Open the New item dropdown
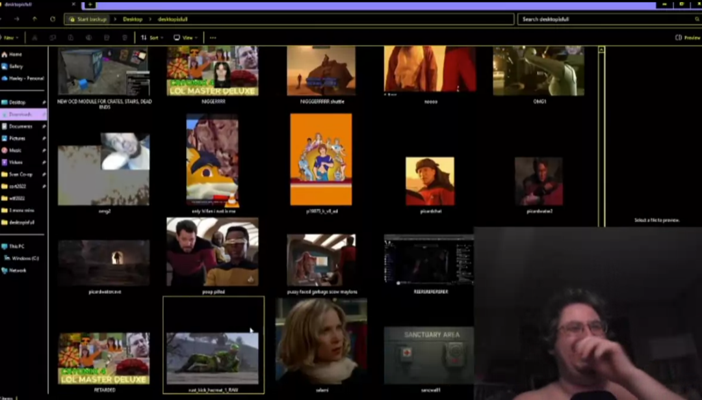This screenshot has height=400, width=702. point(9,38)
